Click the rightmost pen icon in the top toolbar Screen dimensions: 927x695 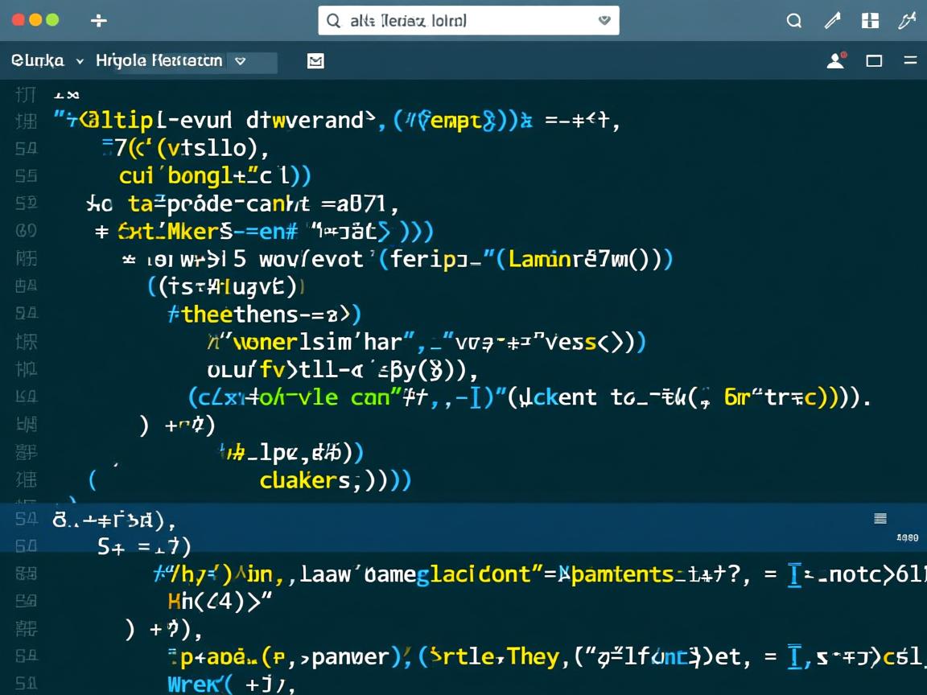(x=907, y=21)
